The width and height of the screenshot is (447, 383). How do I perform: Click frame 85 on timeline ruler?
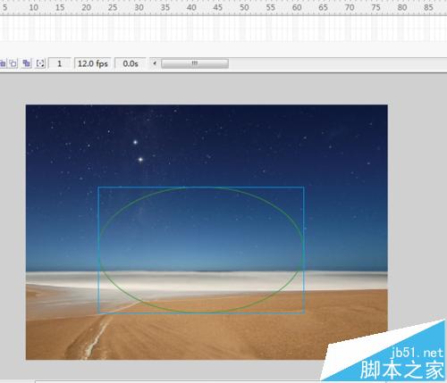pos(428,7)
